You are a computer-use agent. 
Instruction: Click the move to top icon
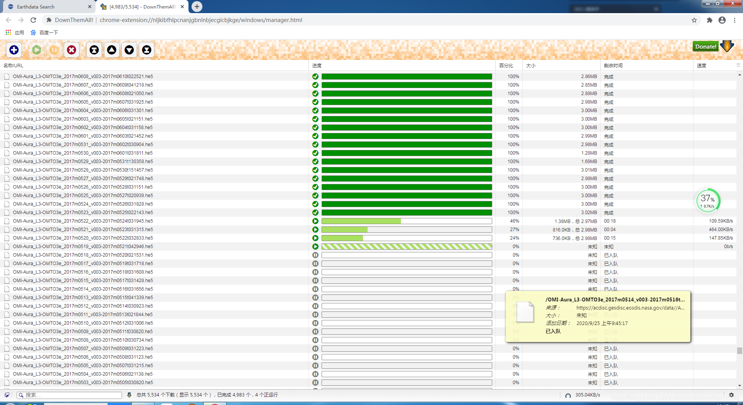[x=94, y=50]
